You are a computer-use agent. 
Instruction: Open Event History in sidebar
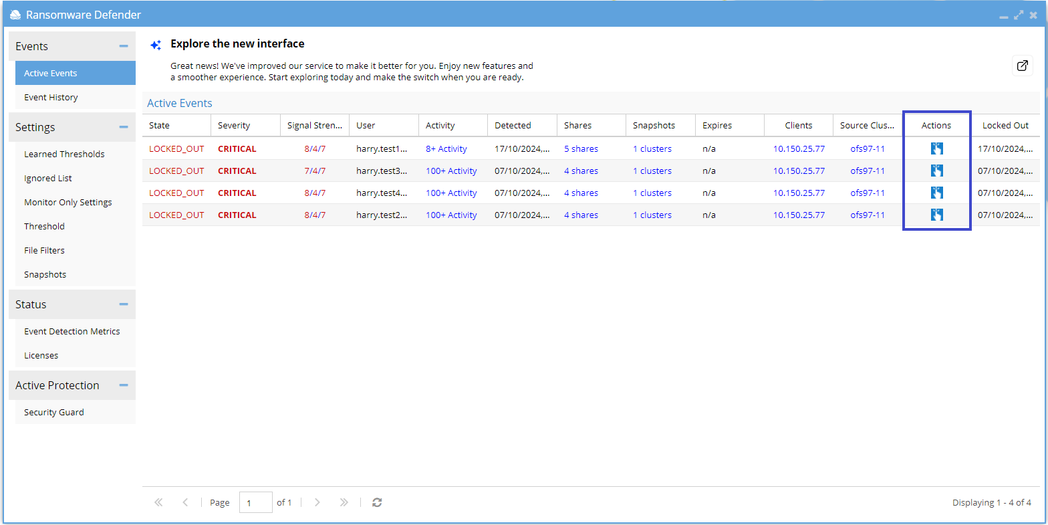[76, 97]
